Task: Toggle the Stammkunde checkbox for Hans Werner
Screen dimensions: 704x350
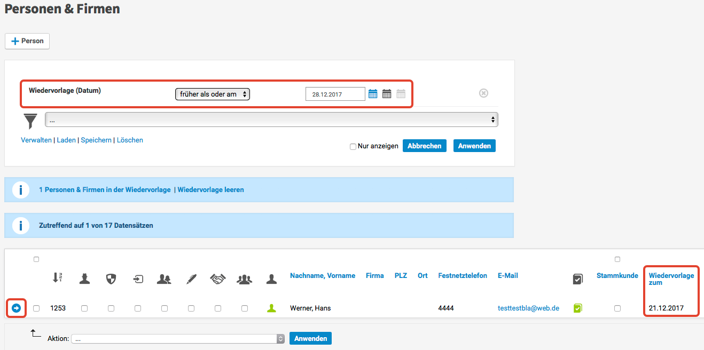Action: coord(617,308)
